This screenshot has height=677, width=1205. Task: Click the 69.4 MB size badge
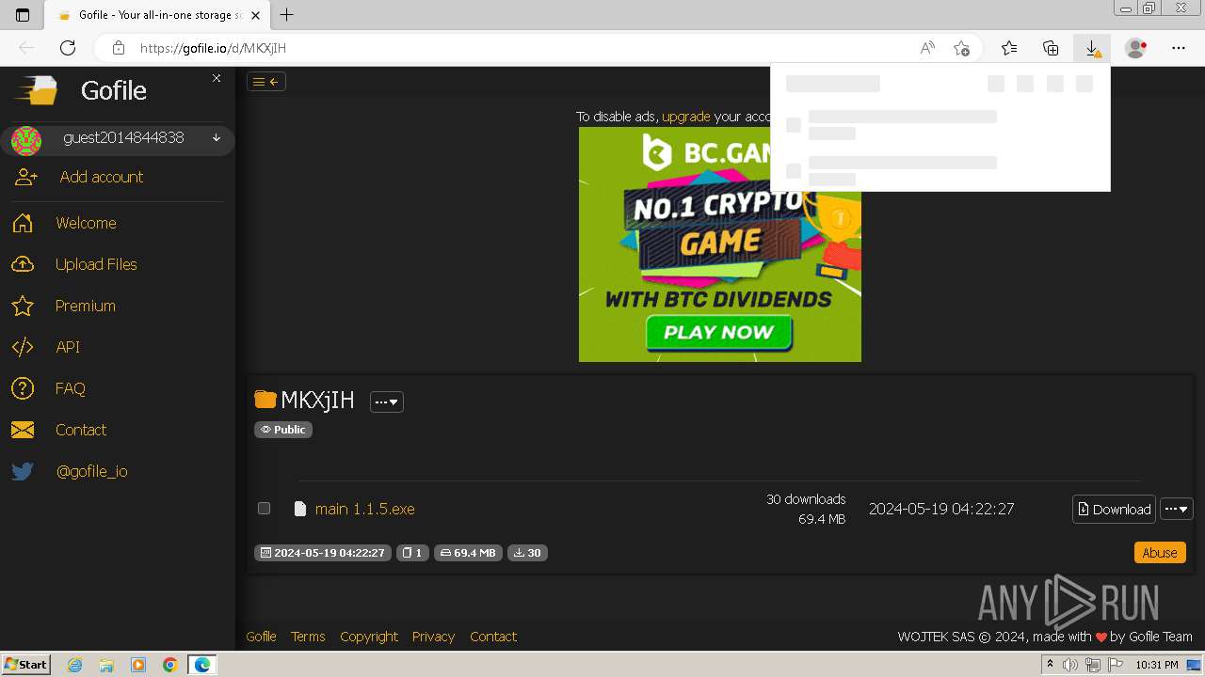click(x=468, y=553)
